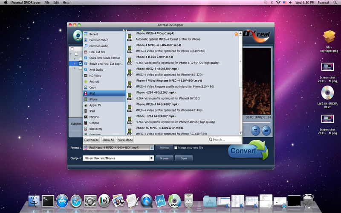Screen dimensions: 341x213
Task: Click MP4 icon of iPhone 4 H.264 720P
Action: (x=130, y=60)
